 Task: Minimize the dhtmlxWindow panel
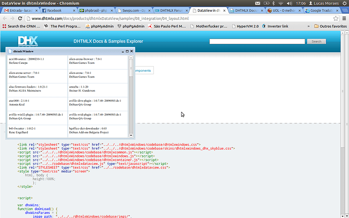(122, 52)
